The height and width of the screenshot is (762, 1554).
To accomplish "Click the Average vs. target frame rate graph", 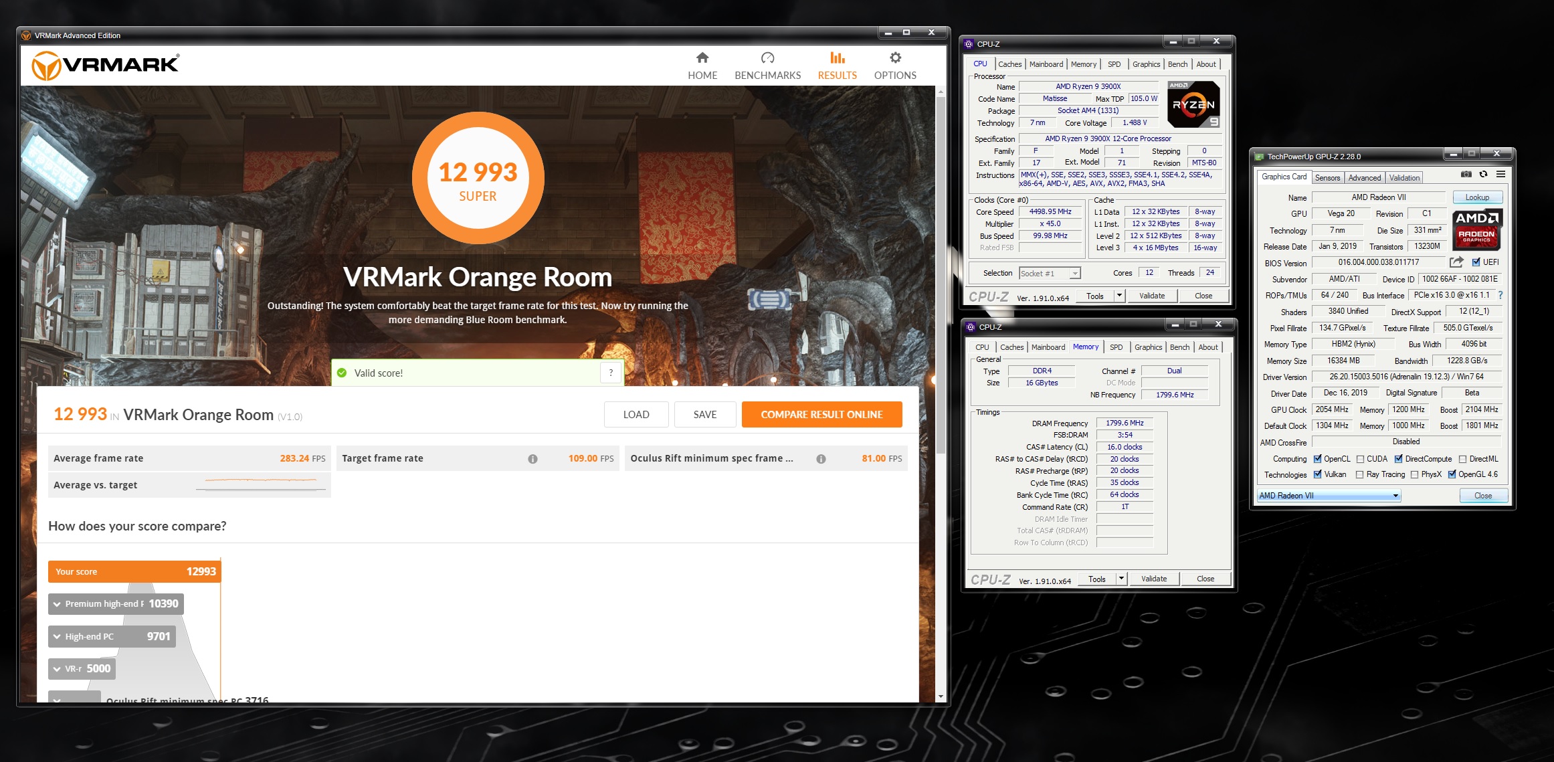I will pos(261,484).
